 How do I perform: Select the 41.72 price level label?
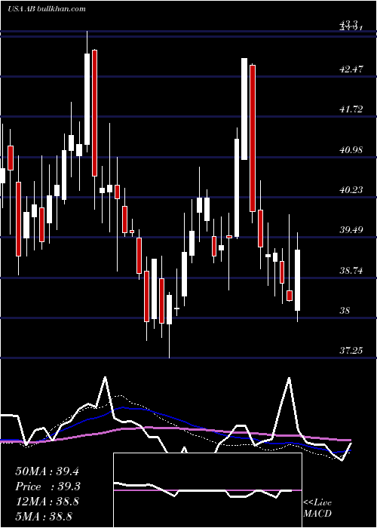pyautogui.click(x=351, y=109)
